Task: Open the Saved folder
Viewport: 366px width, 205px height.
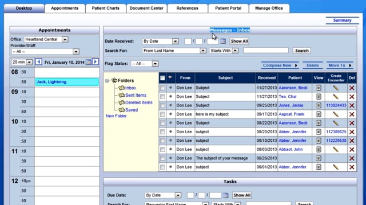Action: pyautogui.click(x=132, y=110)
